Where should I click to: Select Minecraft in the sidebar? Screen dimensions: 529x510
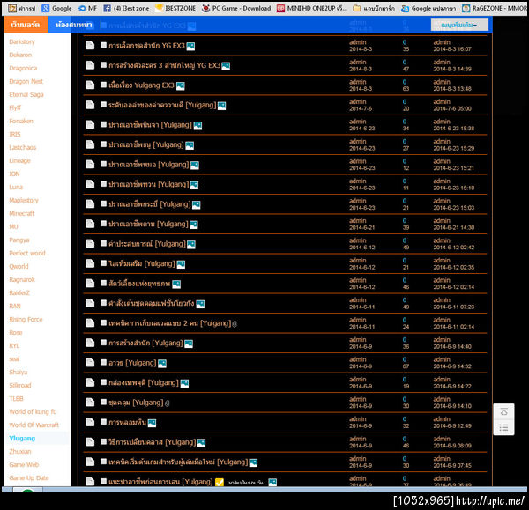[21, 213]
